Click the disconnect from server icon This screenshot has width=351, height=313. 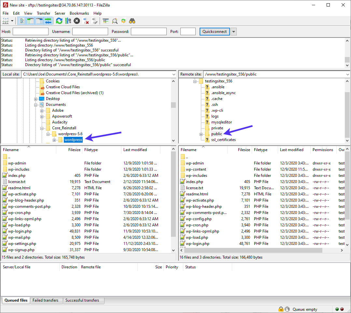click(86, 21)
